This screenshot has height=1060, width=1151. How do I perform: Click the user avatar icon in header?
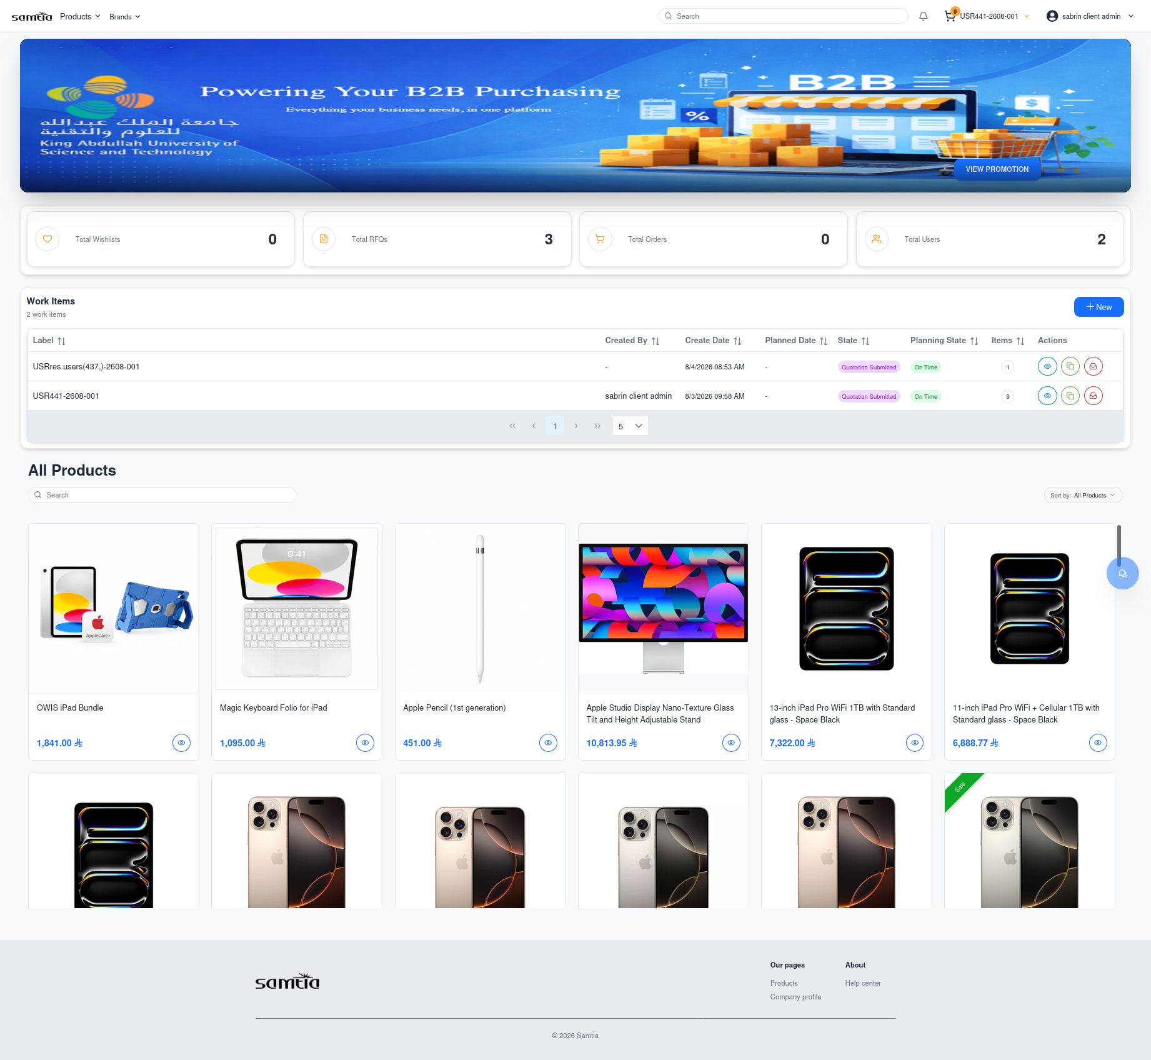click(1052, 16)
